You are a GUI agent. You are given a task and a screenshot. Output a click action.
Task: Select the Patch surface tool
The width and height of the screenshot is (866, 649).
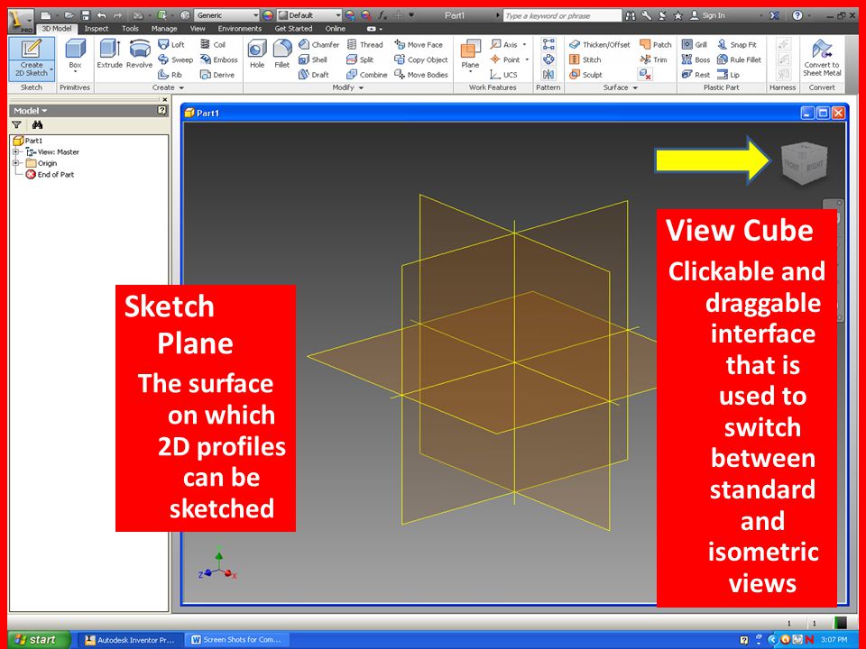coord(656,45)
